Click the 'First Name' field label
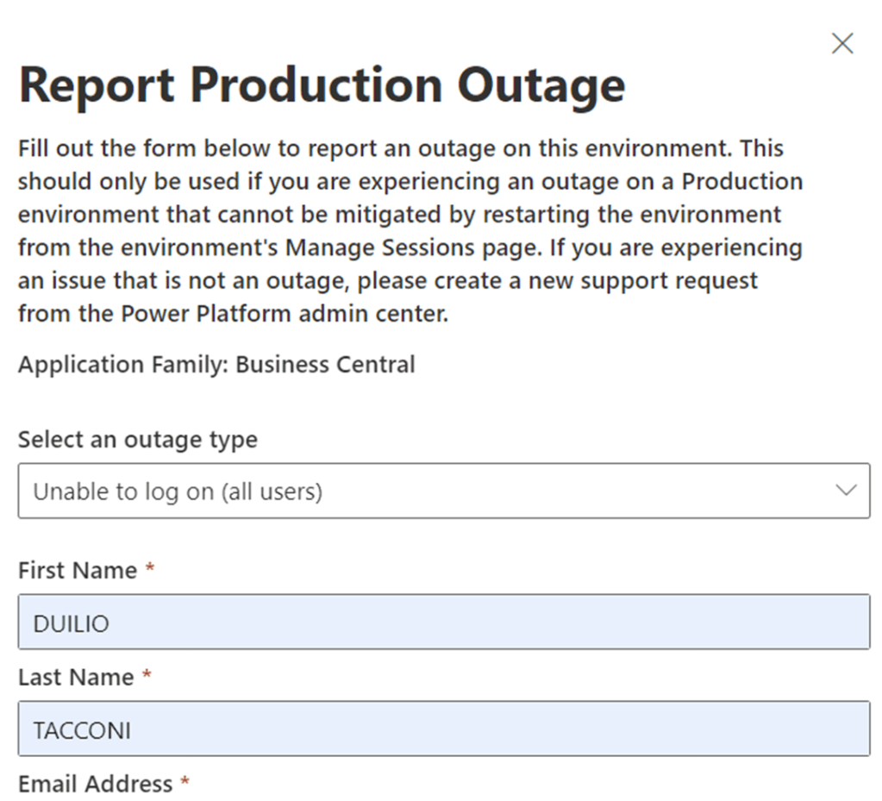Screen dimensions: 882x801 point(78,571)
